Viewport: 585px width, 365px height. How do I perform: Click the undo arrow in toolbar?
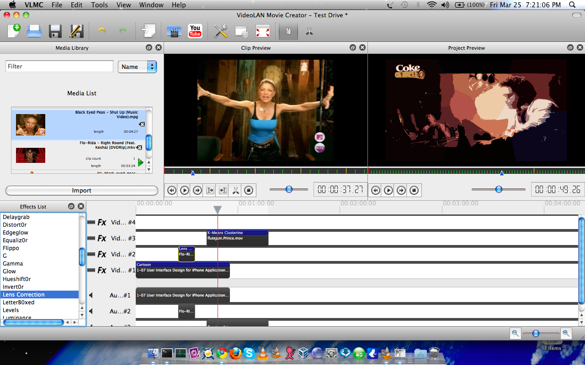click(x=101, y=31)
